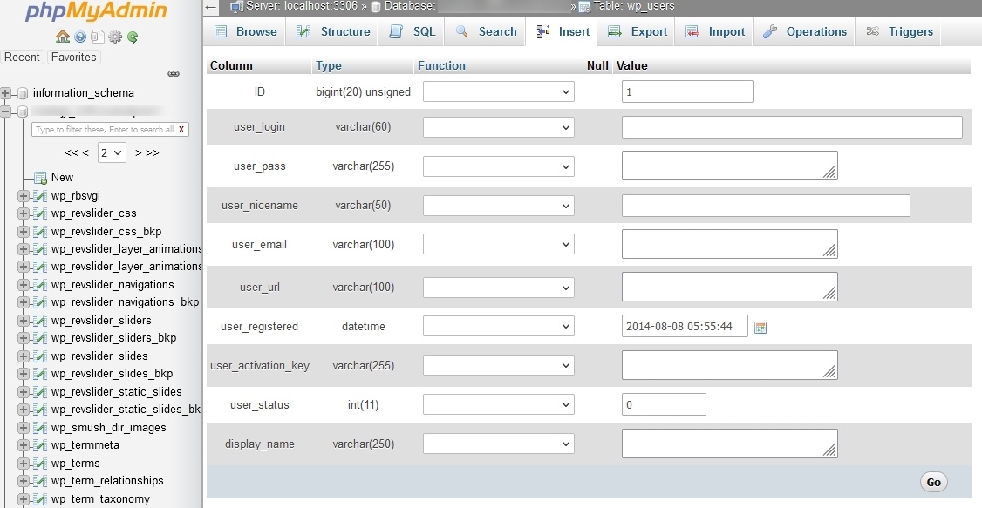Viewport: 982px width, 508px height.
Task: Click the wp_revslider_sliders table icon
Action: (x=40, y=321)
